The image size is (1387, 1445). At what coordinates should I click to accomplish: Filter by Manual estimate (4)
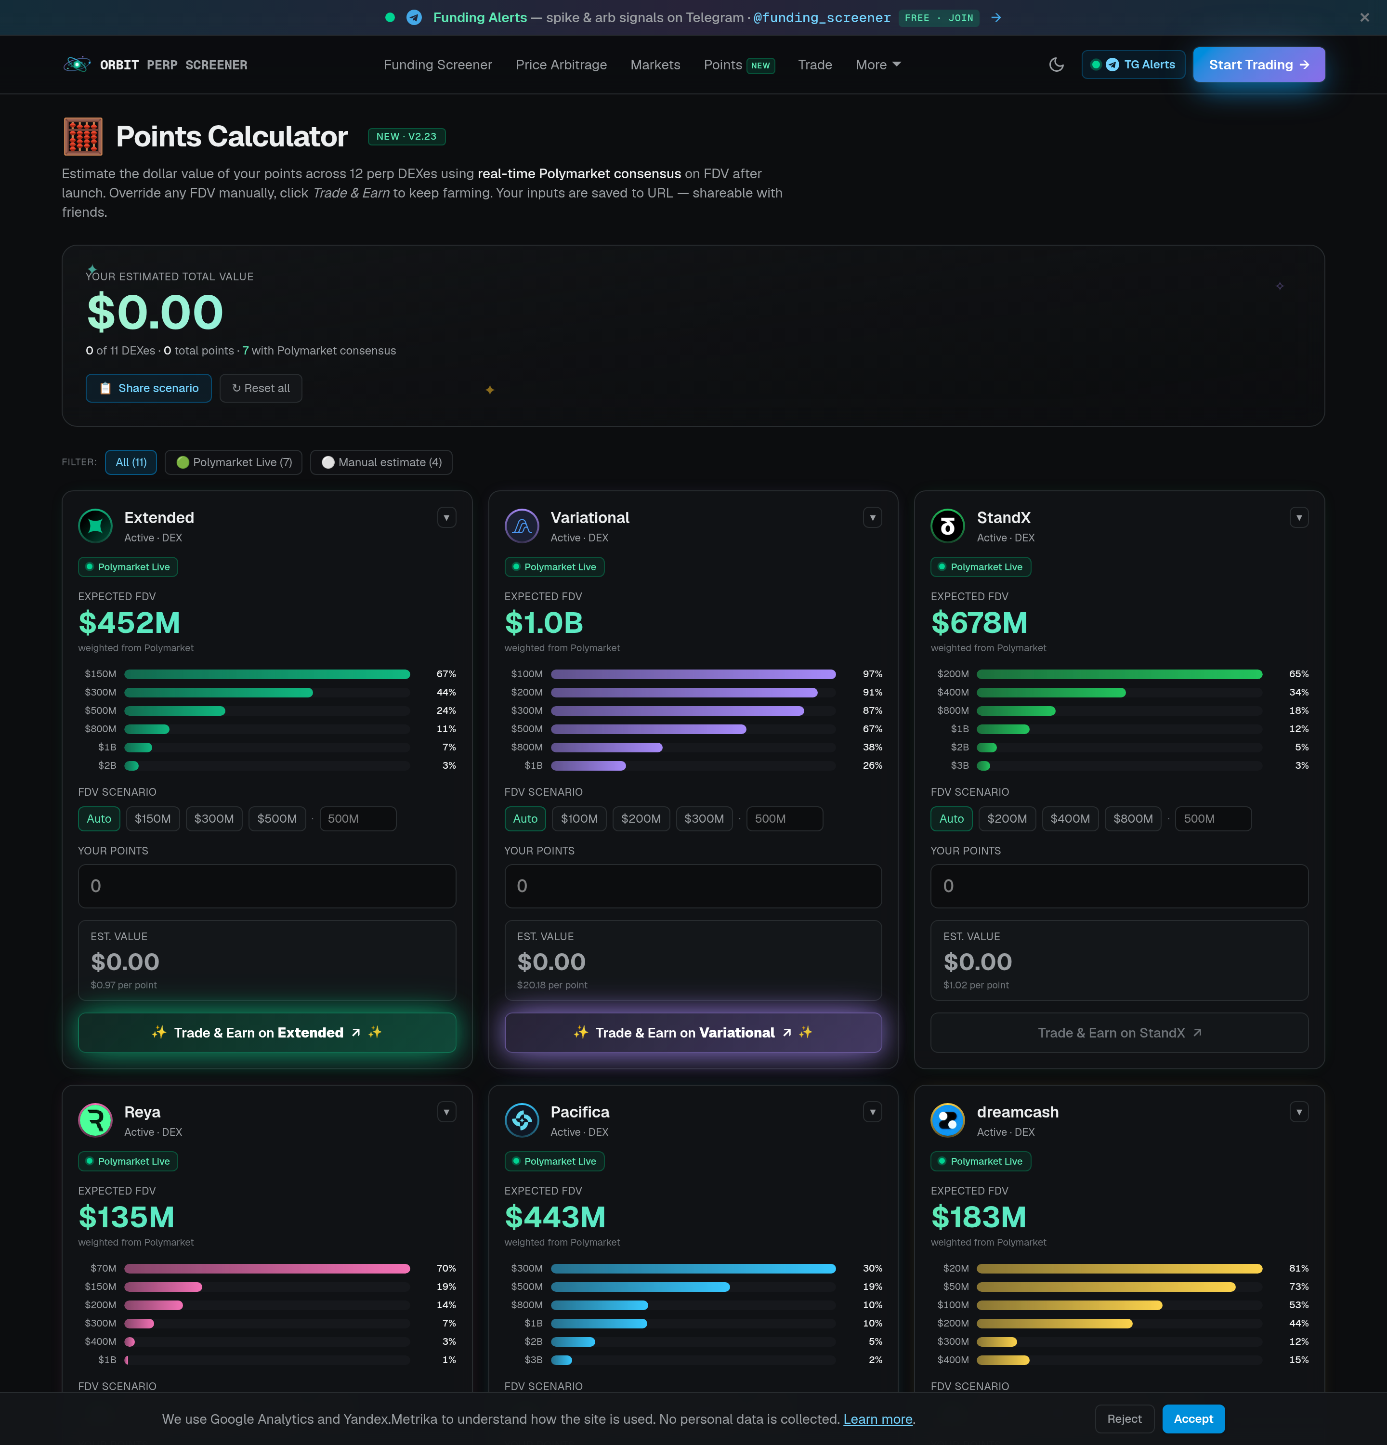coord(381,462)
